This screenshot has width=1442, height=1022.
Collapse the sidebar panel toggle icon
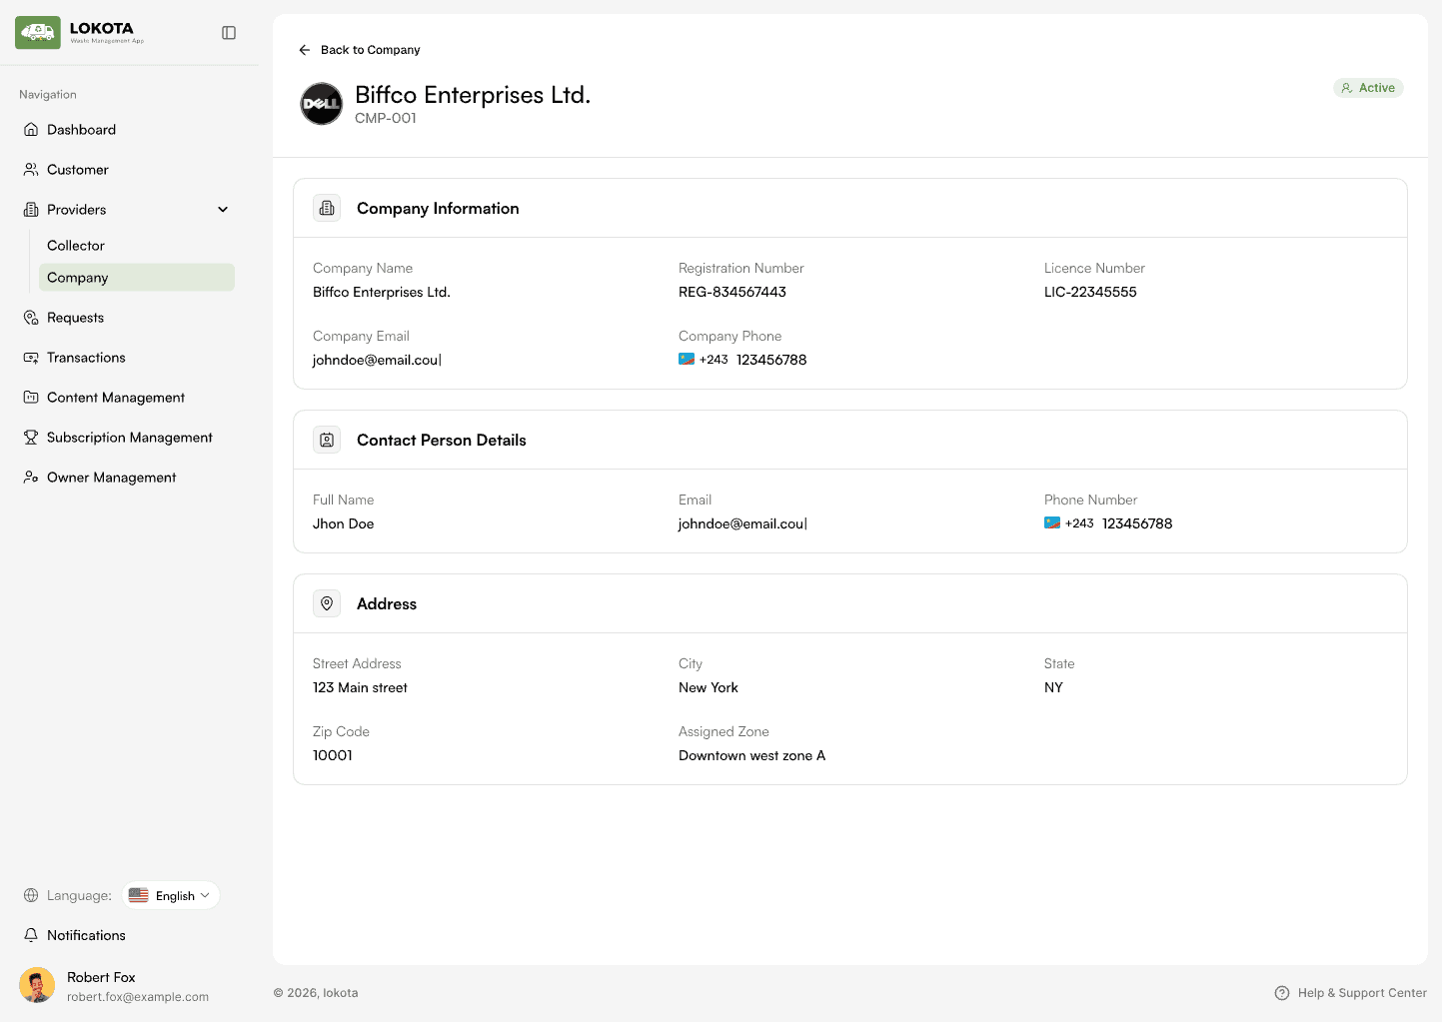pos(229,33)
